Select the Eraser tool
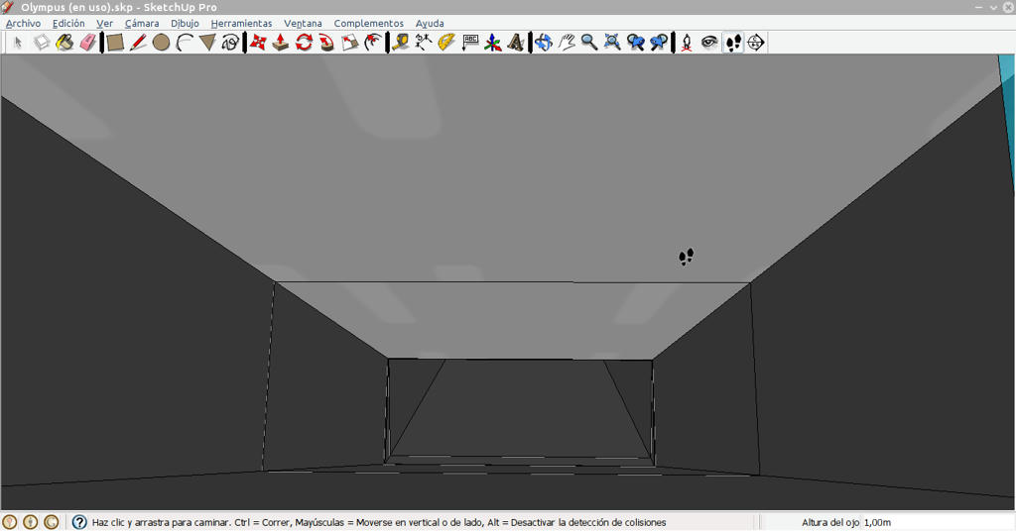 click(x=88, y=43)
